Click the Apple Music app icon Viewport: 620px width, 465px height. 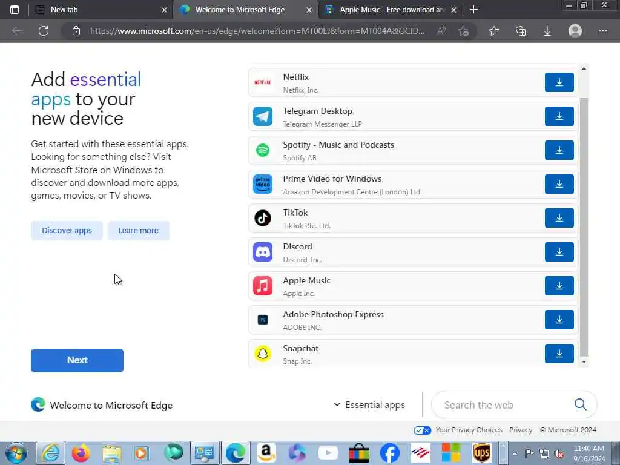[x=263, y=286]
